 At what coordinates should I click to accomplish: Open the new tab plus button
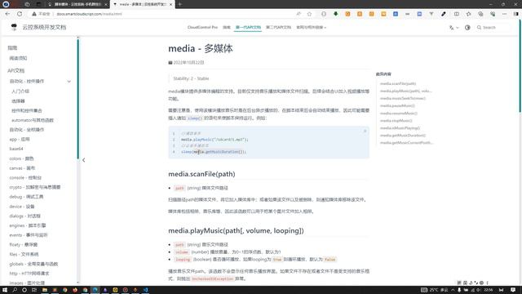[179, 4]
